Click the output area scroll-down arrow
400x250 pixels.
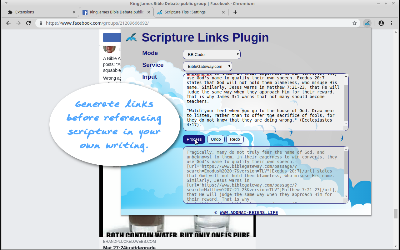tap(346, 196)
